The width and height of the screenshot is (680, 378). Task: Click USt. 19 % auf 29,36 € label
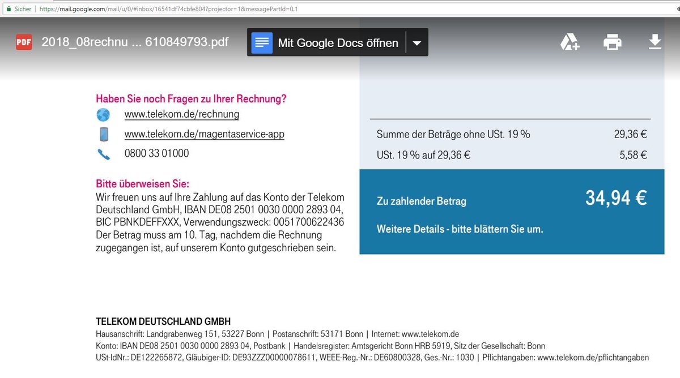click(424, 155)
